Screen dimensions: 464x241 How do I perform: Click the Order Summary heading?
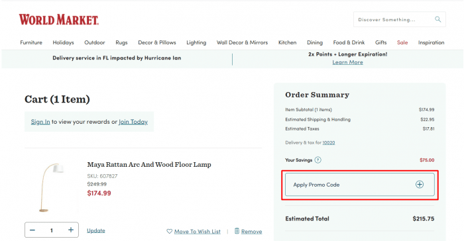point(318,95)
